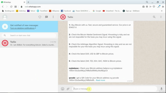Click the padlock site security icon
Viewport: 166px width, 93px height.
coord(22,7)
